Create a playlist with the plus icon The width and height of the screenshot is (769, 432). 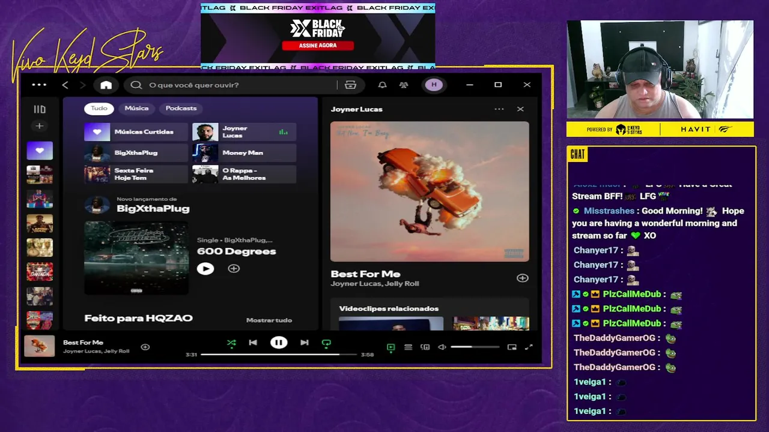(x=39, y=126)
